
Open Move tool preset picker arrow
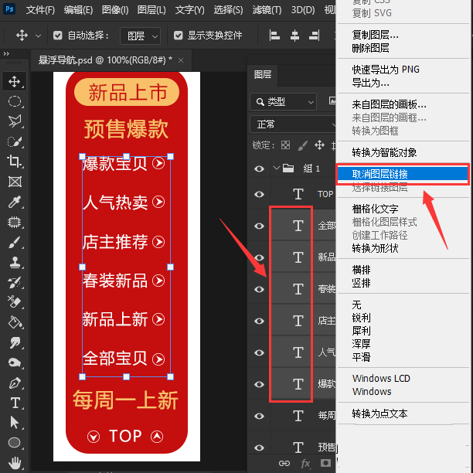click(38, 36)
